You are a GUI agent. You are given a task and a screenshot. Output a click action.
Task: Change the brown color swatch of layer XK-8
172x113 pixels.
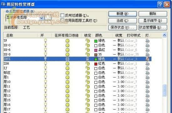point(96,55)
